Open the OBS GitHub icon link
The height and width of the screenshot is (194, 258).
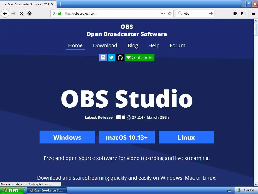[x=120, y=57]
